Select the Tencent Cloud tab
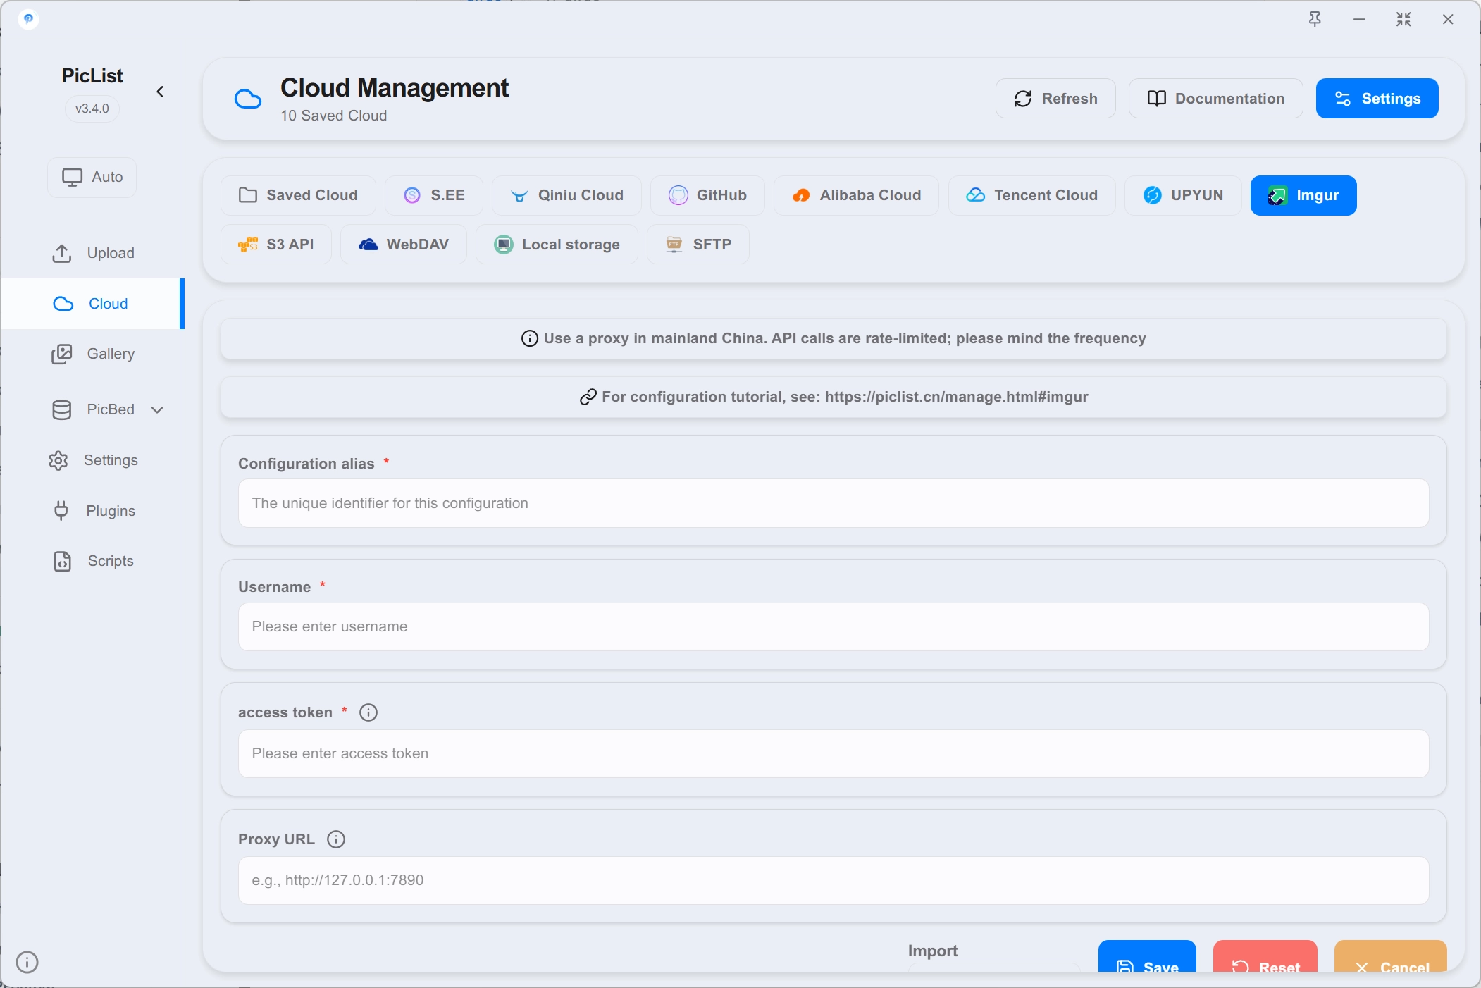 (1031, 195)
